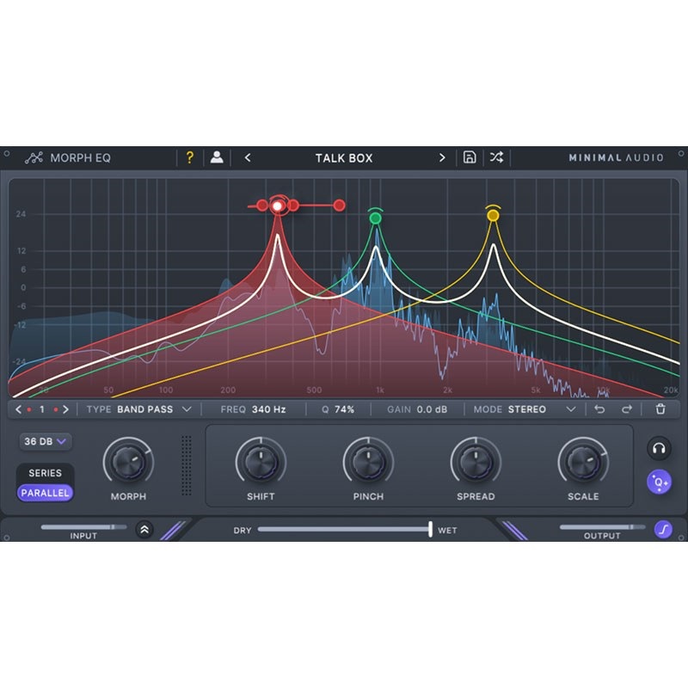
Task: Select next filter band arrow
Action: pyautogui.click(x=66, y=409)
